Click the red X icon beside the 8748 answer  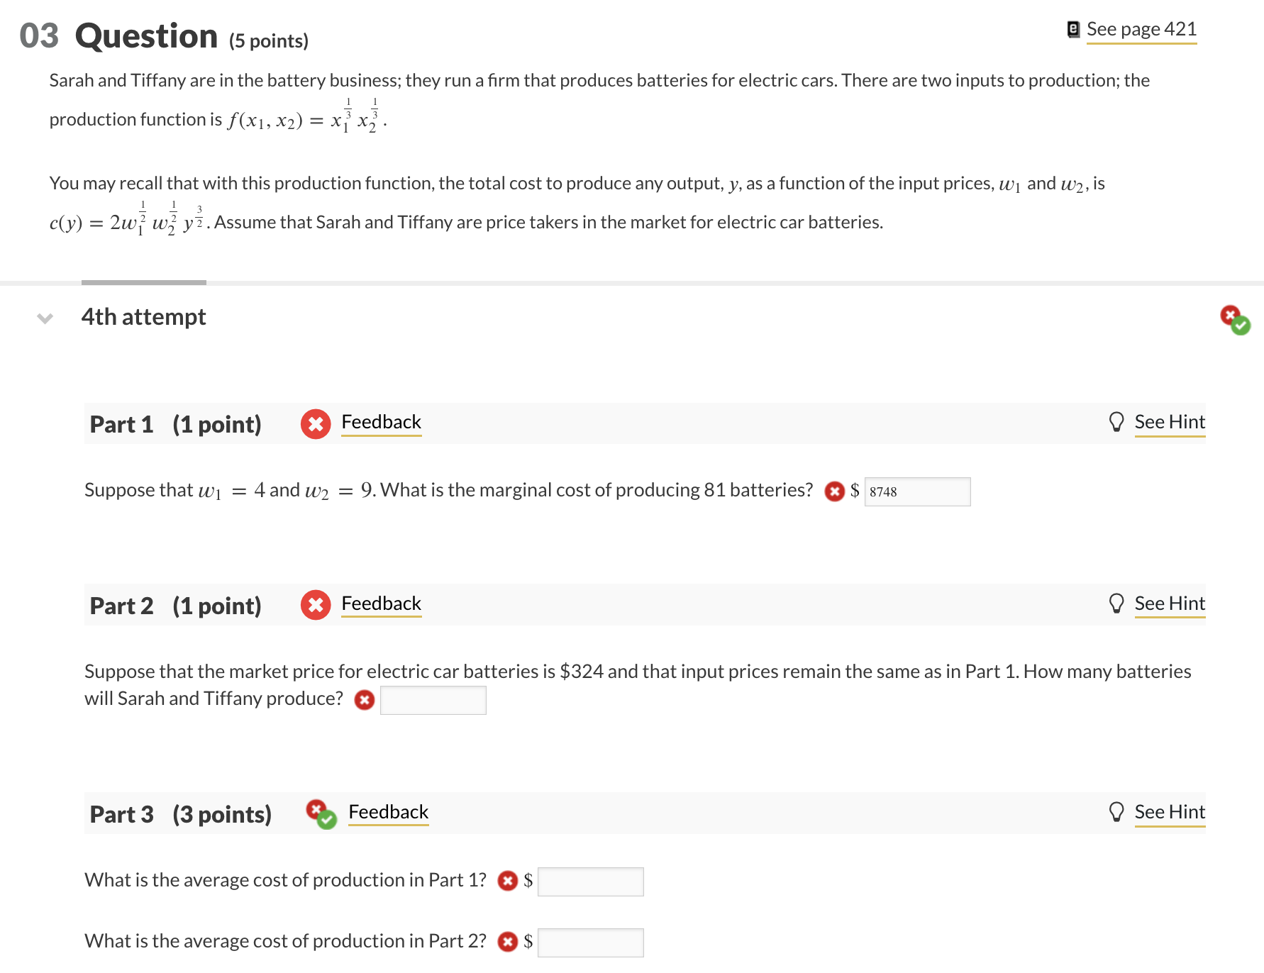833,491
